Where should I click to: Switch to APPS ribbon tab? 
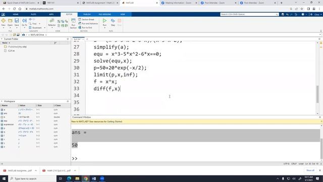[51, 14]
